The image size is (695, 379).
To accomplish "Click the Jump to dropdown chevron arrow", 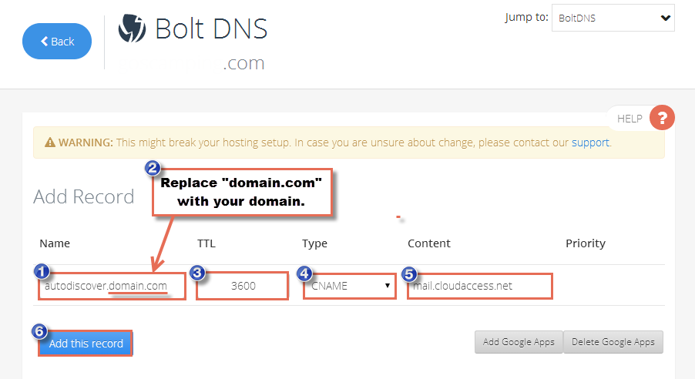I will 665,18.
